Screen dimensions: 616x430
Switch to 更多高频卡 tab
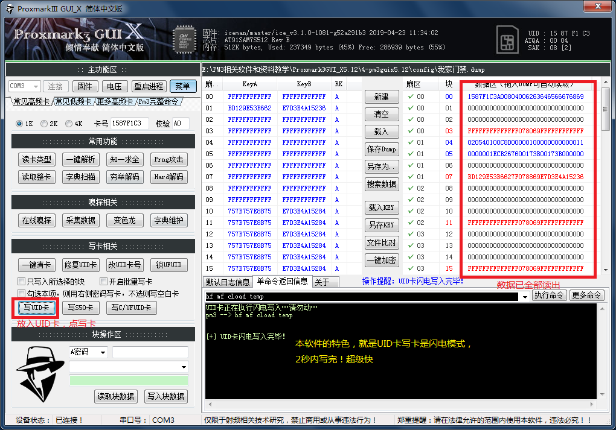coord(115,101)
